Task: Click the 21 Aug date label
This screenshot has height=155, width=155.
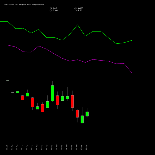Action: click(61, 147)
